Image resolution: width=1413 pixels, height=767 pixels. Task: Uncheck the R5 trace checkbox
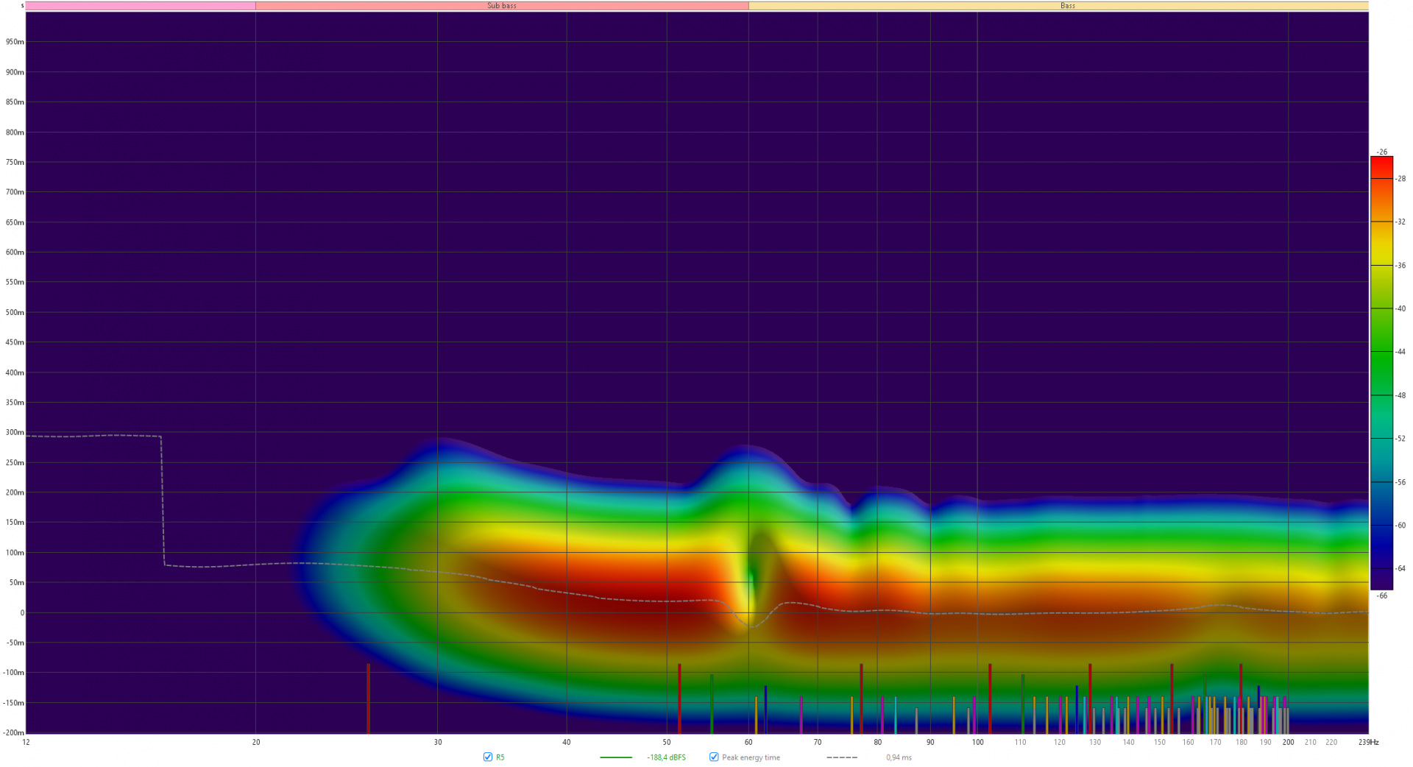tap(488, 757)
